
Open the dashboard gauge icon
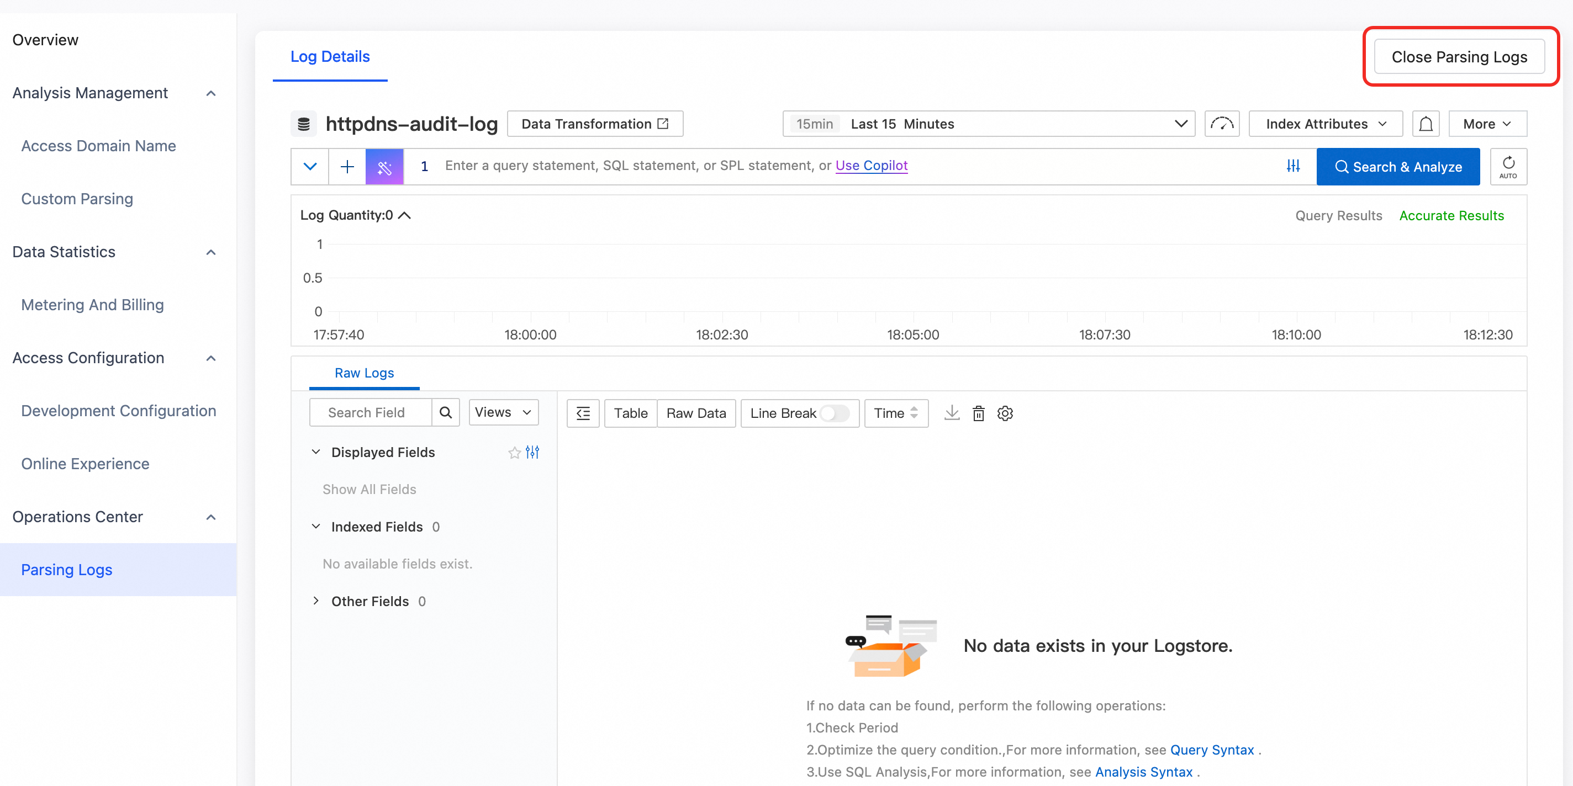pyautogui.click(x=1222, y=124)
